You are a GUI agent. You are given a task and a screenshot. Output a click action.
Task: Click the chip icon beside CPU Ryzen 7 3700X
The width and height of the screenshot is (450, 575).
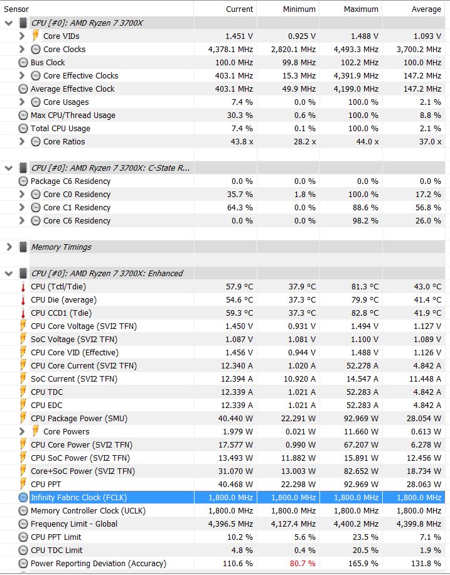[23, 23]
